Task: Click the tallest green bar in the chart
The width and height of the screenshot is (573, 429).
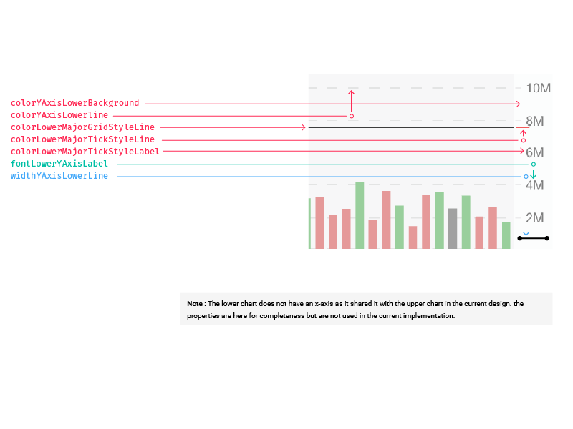Action: (x=360, y=214)
